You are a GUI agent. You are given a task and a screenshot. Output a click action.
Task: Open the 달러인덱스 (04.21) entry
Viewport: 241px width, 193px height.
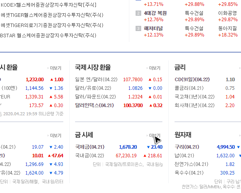tap(94, 106)
